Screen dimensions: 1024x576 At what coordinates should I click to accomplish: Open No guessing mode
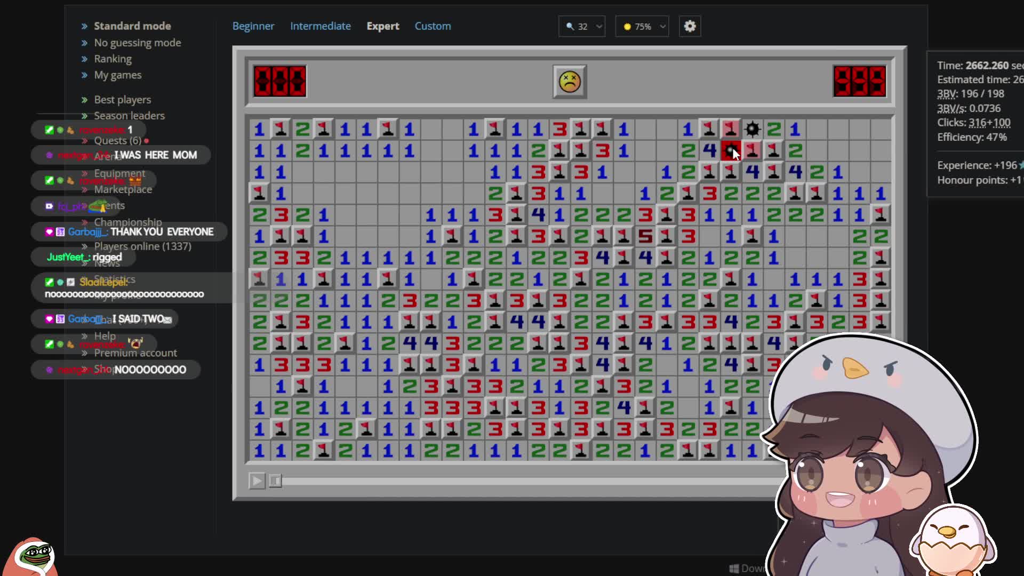point(138,43)
